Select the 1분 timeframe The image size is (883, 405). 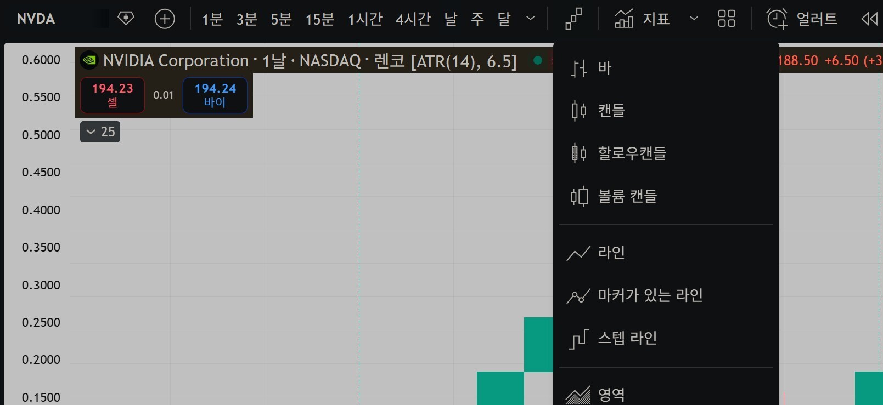coord(212,19)
